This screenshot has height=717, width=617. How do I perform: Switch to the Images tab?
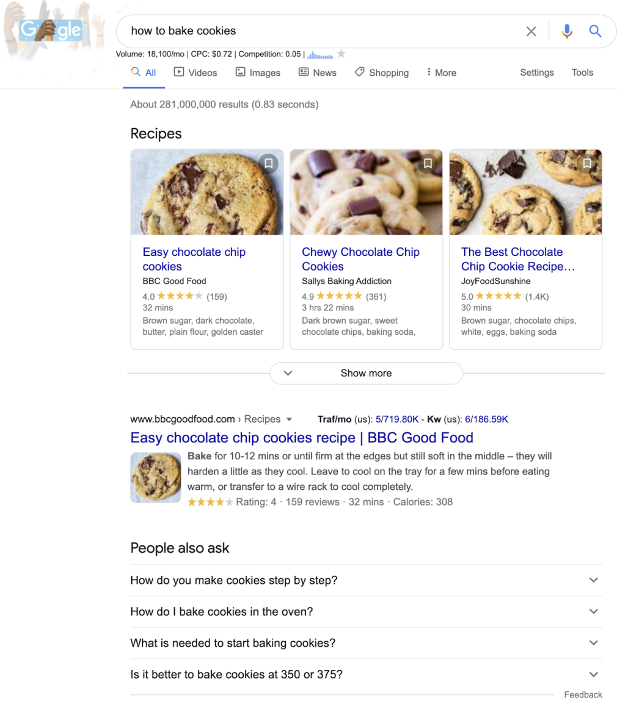(x=258, y=73)
